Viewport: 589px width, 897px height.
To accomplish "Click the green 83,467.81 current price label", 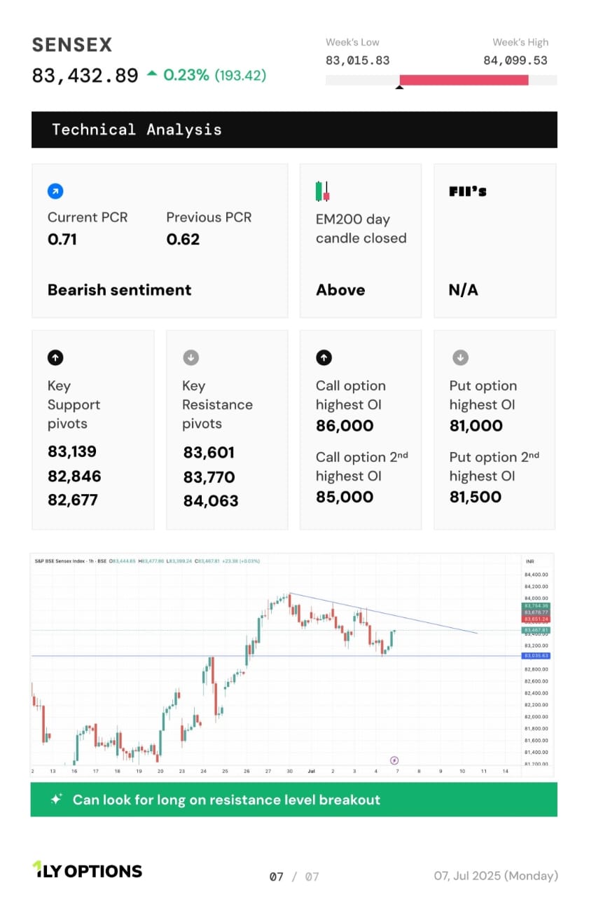I will click(x=536, y=630).
